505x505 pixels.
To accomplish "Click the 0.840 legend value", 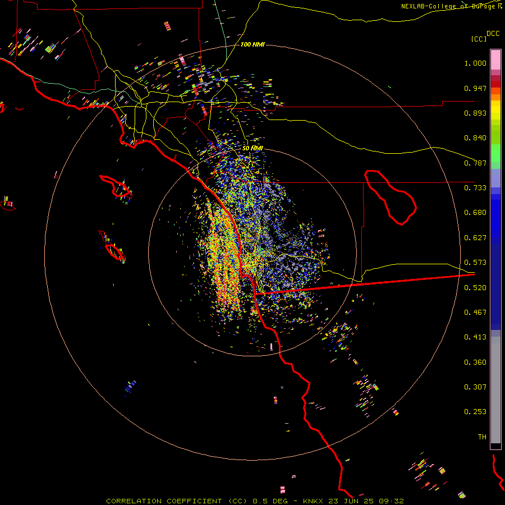I will (x=475, y=138).
